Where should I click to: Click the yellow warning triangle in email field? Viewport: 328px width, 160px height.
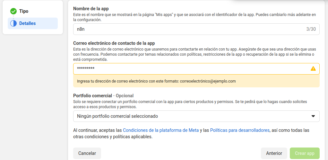(313, 68)
